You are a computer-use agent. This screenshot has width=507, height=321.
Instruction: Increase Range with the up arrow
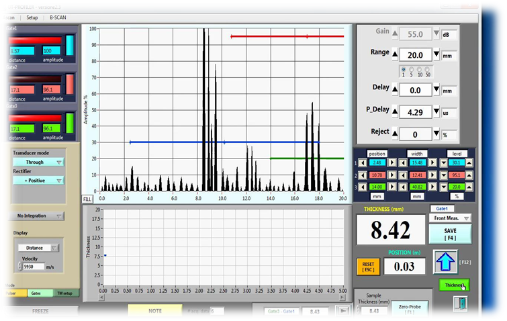394,54
